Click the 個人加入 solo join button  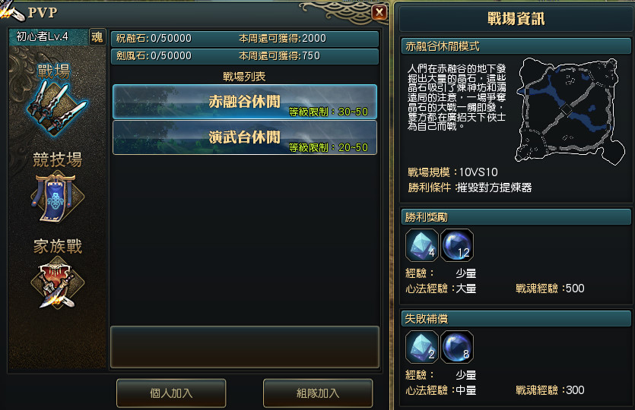[x=171, y=393]
